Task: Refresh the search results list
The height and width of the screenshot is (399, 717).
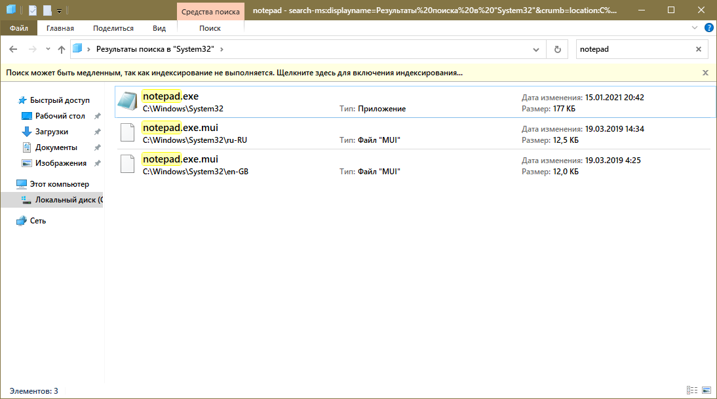Action: coord(557,49)
